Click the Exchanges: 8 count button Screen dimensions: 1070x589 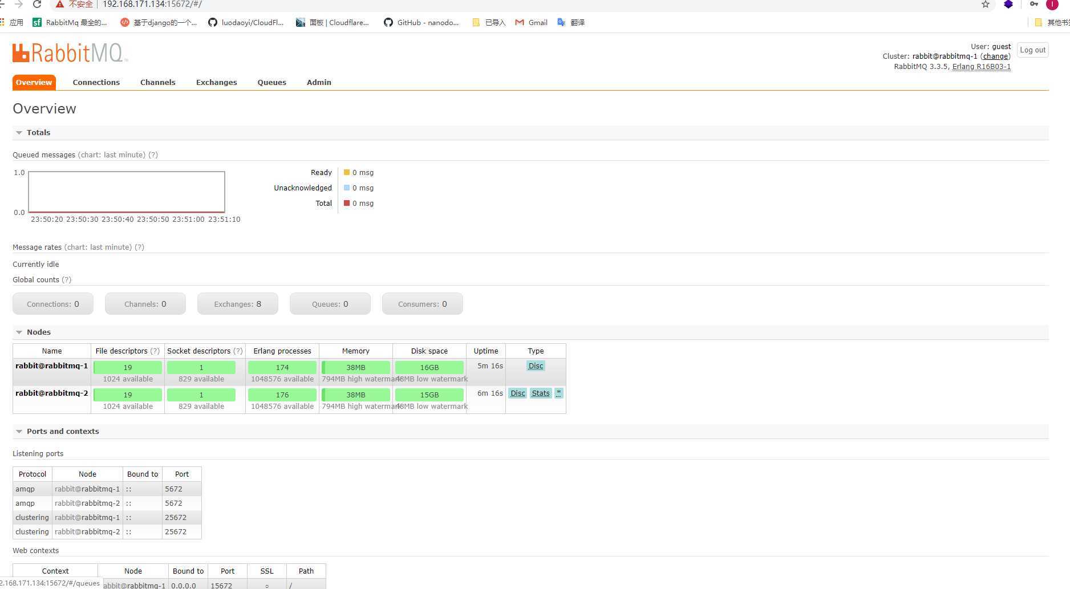(238, 304)
